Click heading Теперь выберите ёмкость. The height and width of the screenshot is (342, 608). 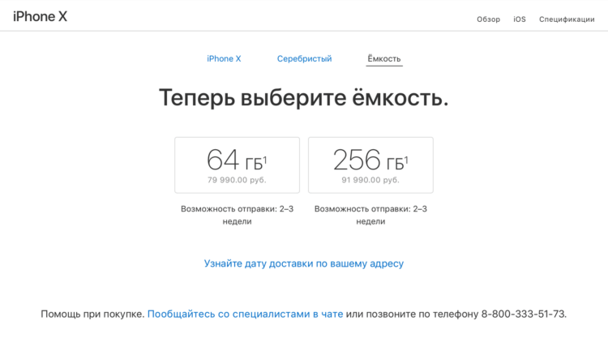coord(304,97)
